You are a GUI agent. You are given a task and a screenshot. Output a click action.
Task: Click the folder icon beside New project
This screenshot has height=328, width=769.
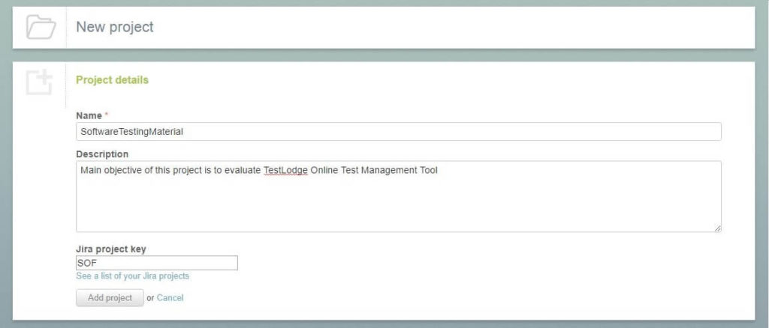coord(41,27)
